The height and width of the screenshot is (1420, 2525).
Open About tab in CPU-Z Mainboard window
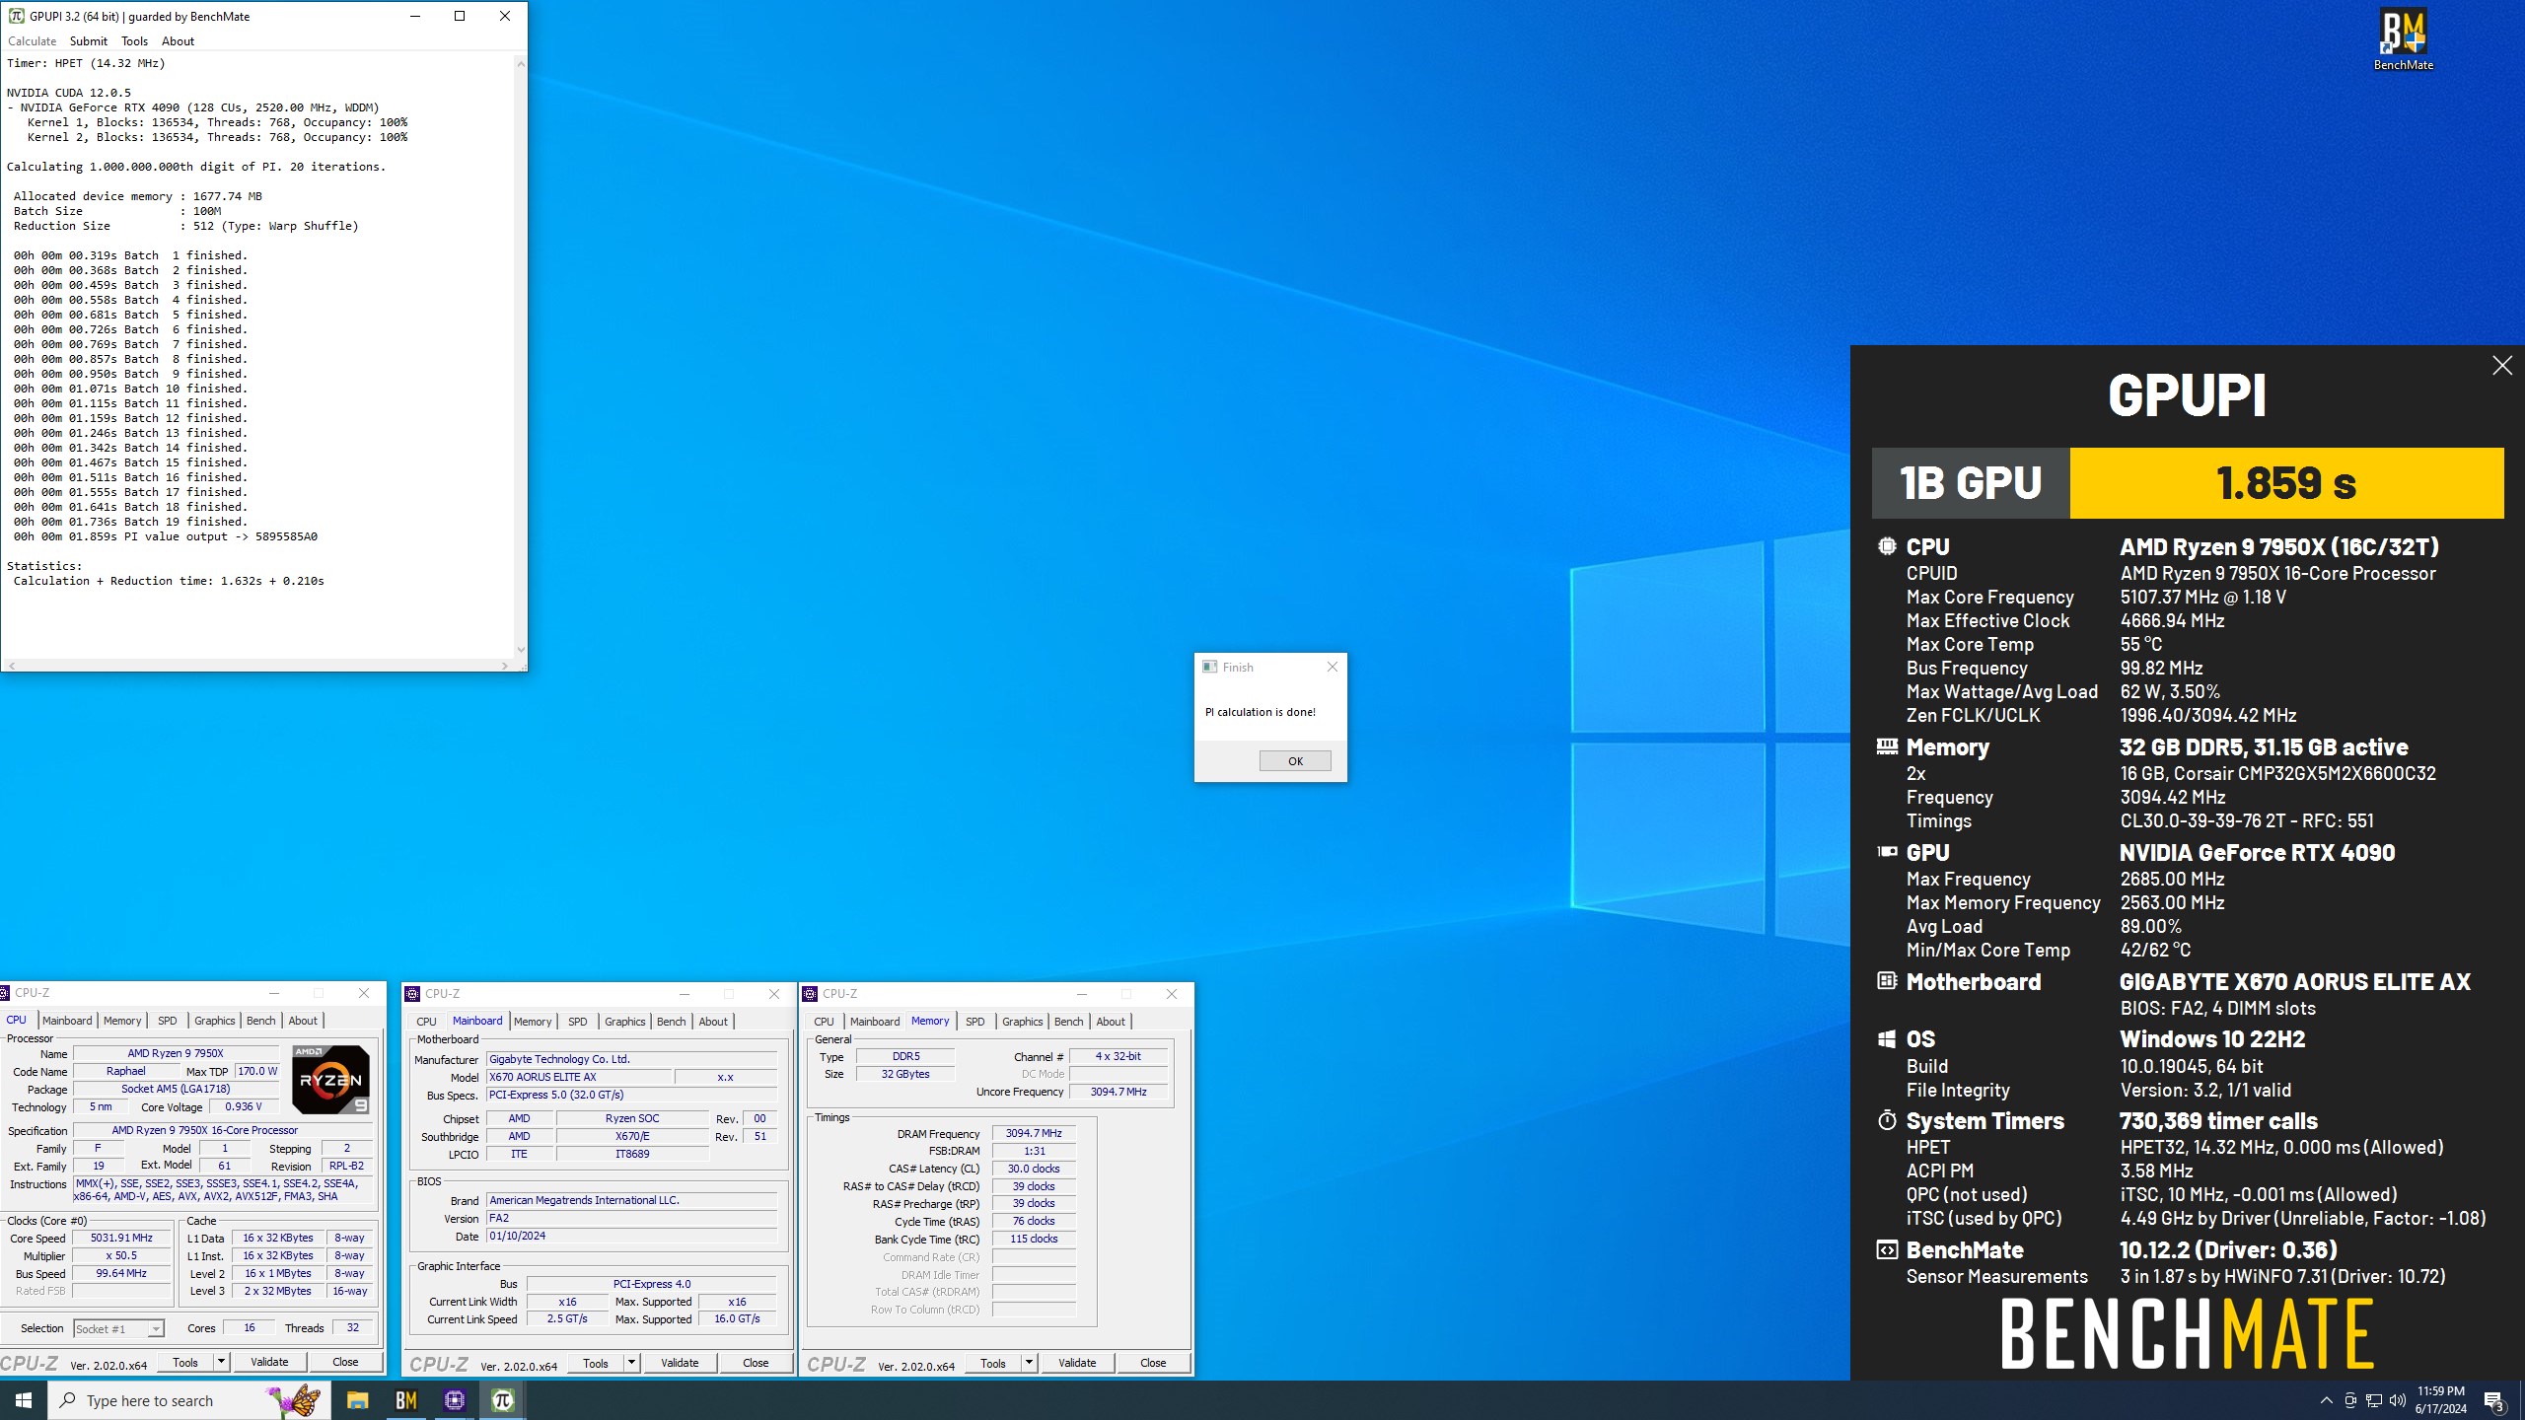point(713,1022)
